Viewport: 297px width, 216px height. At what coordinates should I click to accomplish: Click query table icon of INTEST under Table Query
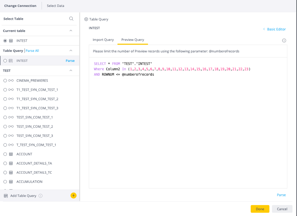[x=11, y=61]
